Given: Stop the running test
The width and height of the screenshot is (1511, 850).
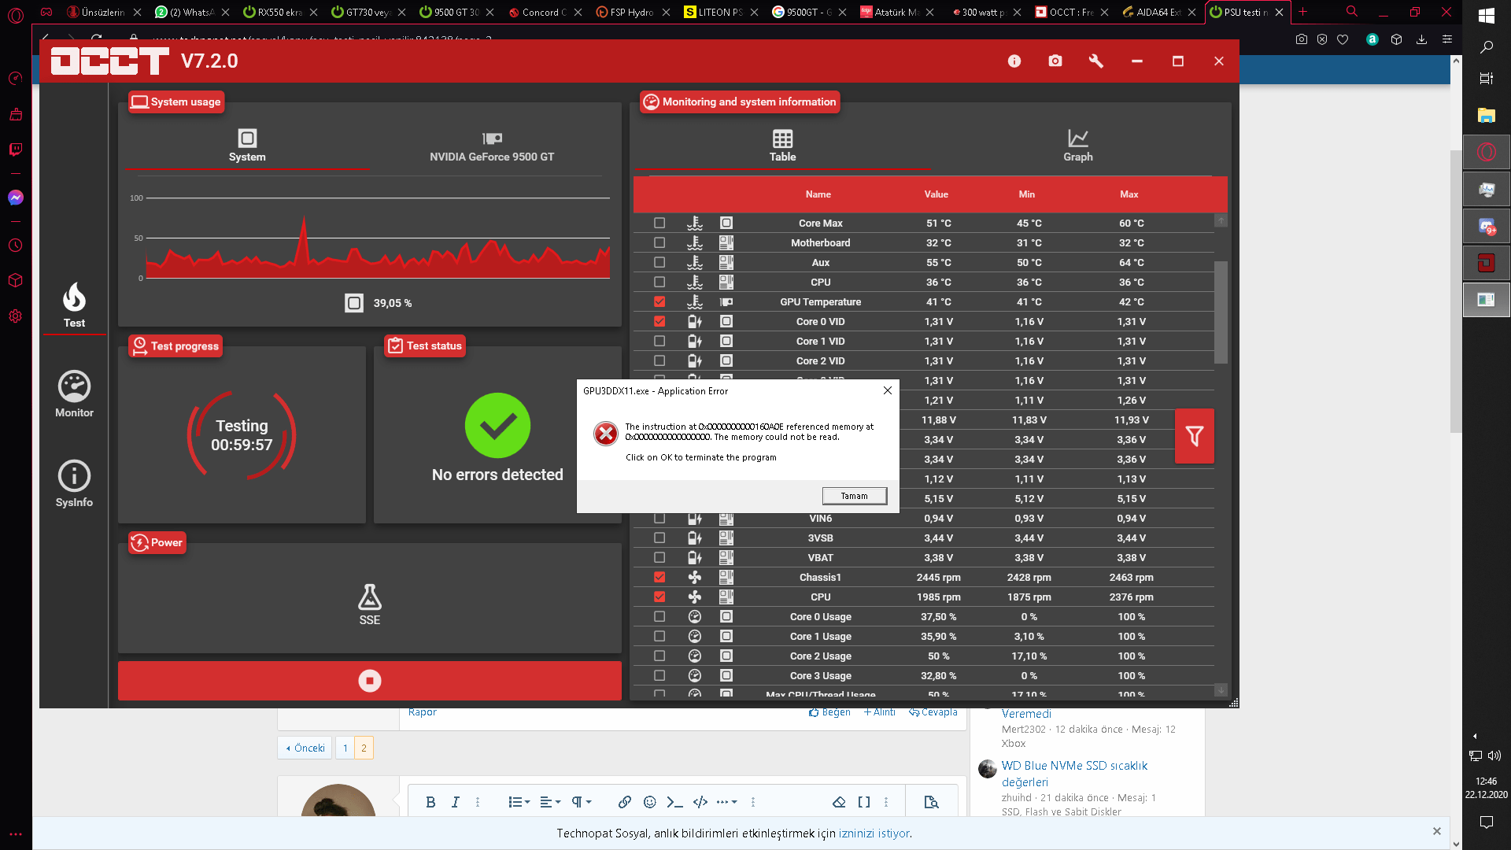Looking at the screenshot, I should (x=369, y=681).
